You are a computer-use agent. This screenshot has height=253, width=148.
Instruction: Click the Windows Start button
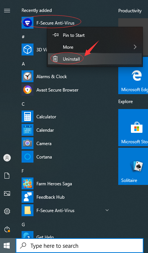(7, 246)
